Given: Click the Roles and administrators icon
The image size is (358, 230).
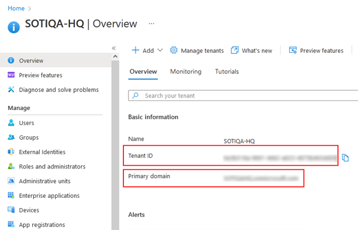Looking at the screenshot, I should tap(11, 166).
